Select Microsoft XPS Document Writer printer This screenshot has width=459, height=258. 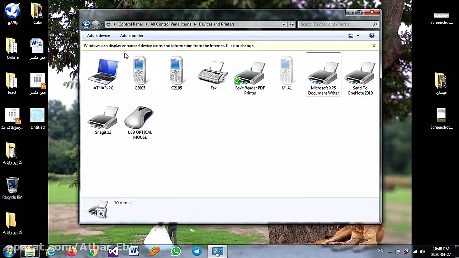pos(323,75)
